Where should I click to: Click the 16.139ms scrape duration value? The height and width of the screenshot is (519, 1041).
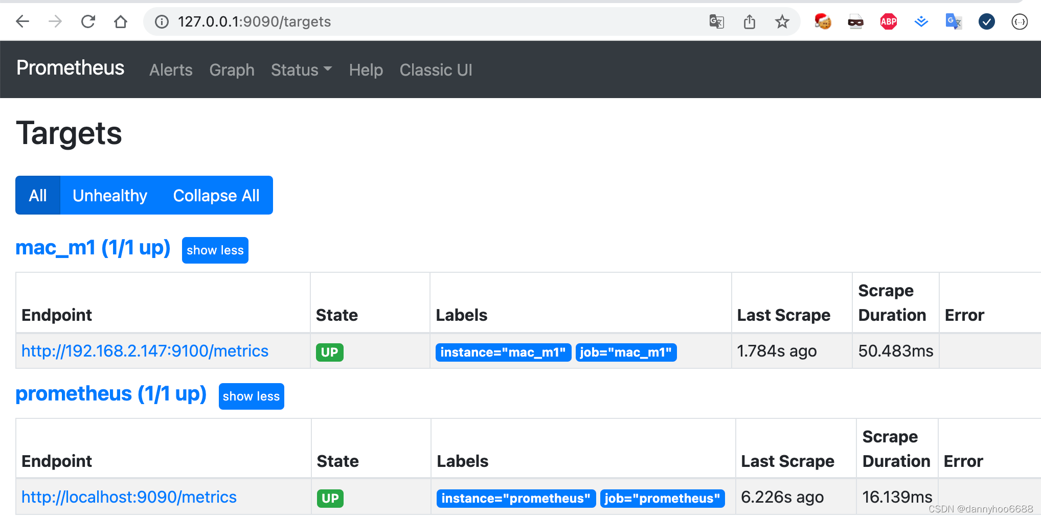tap(897, 497)
